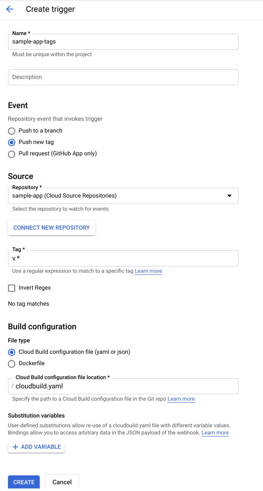Open Learn more link for config file path
The height and width of the screenshot is (491, 263).
click(181, 399)
